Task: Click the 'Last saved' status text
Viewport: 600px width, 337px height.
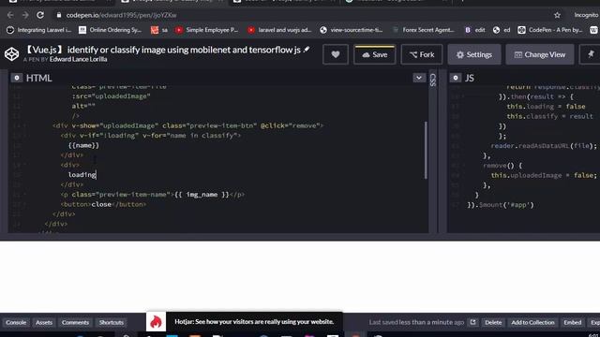Action: tap(416, 322)
